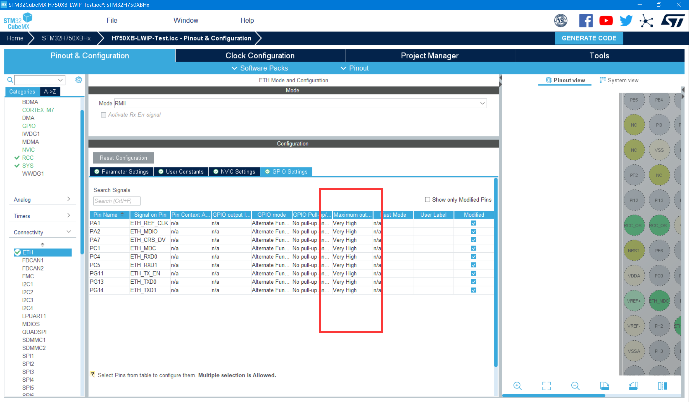This screenshot has height=402, width=689.
Task: Click the Reset Configuration button
Action: coord(123,158)
